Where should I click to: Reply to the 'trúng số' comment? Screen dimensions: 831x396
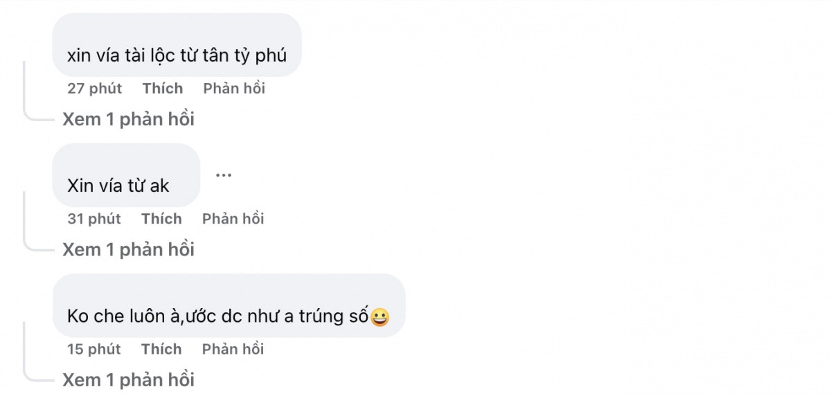[x=233, y=349]
